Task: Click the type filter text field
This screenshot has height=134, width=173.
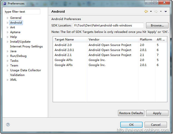Action: [x=22, y=11]
